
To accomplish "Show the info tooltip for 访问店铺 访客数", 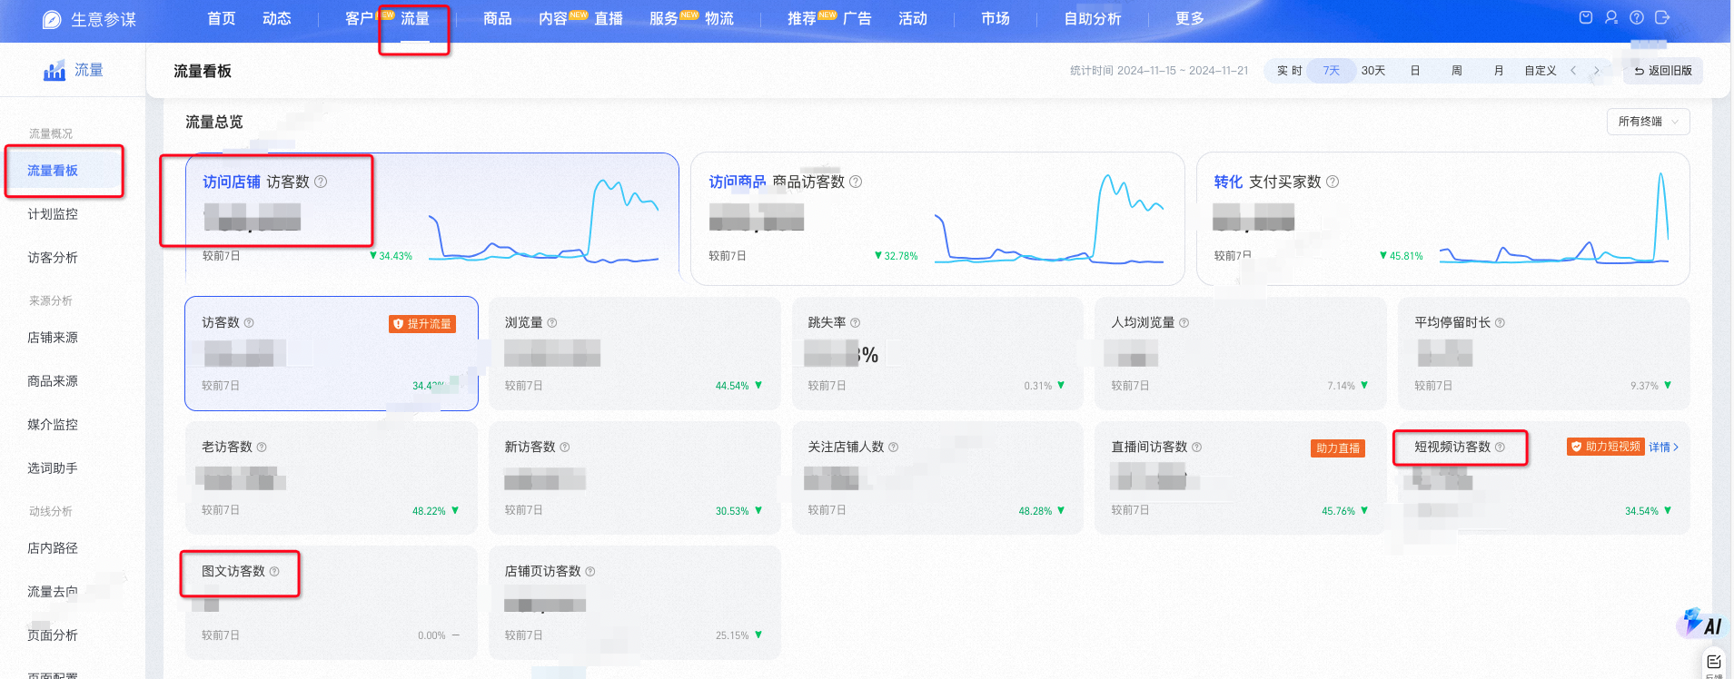I will tap(321, 182).
